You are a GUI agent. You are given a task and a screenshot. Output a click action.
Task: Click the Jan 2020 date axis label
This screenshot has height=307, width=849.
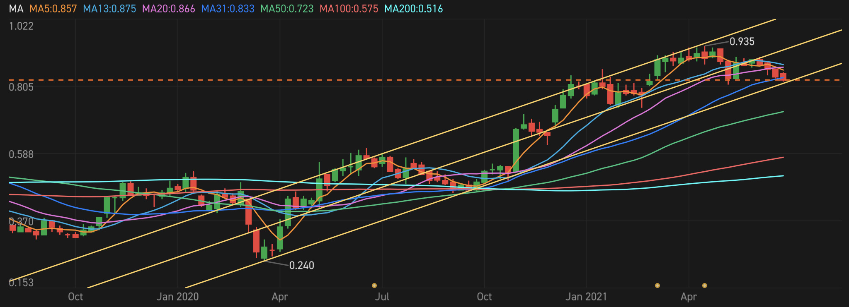[x=178, y=297]
